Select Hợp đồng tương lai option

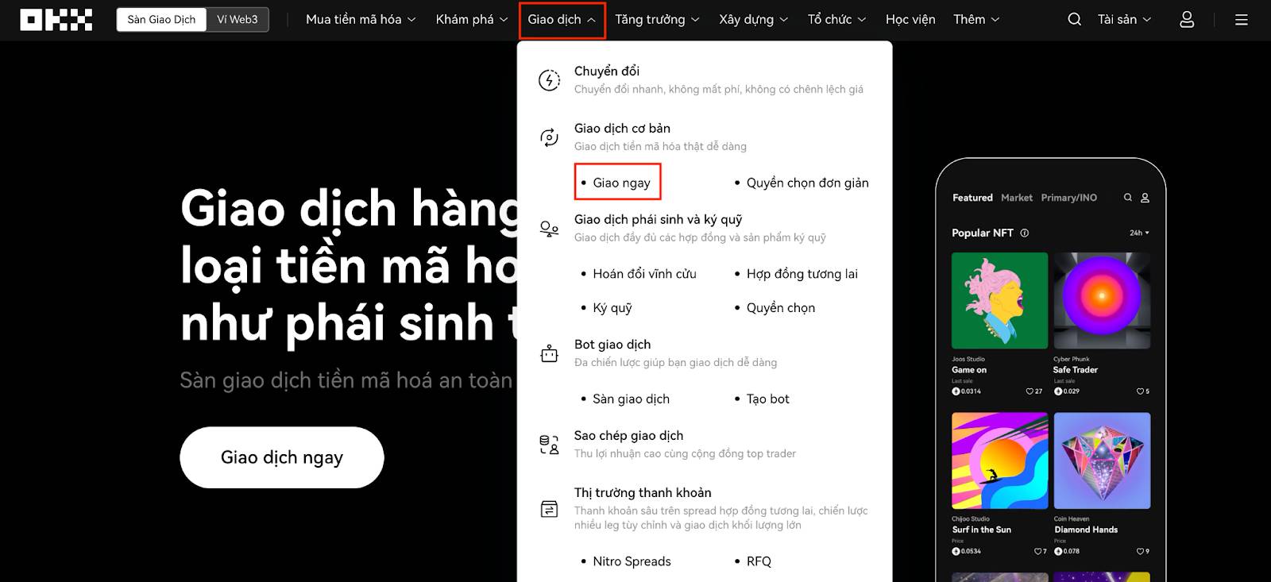802,274
